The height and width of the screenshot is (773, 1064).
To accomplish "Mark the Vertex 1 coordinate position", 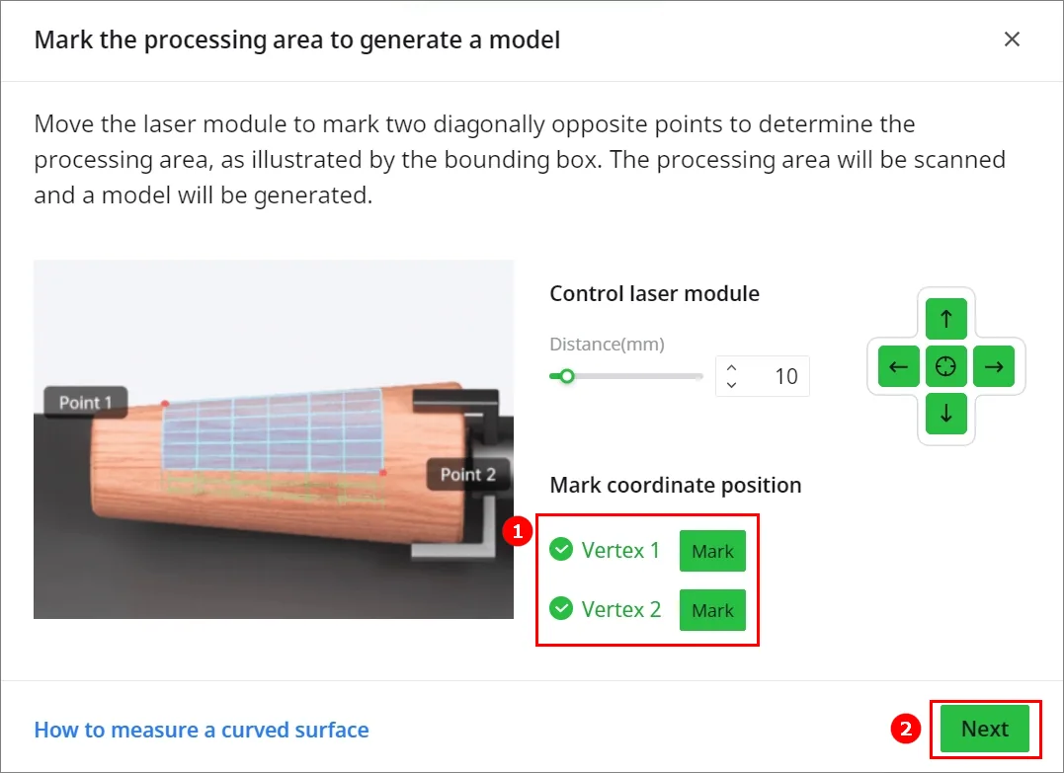I will 712,551.
